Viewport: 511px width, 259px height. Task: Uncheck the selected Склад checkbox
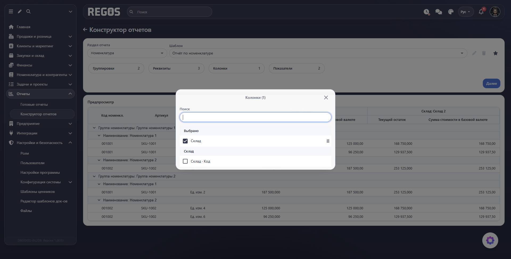click(x=185, y=141)
